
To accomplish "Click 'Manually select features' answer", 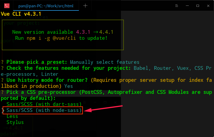I will point(105,62).
